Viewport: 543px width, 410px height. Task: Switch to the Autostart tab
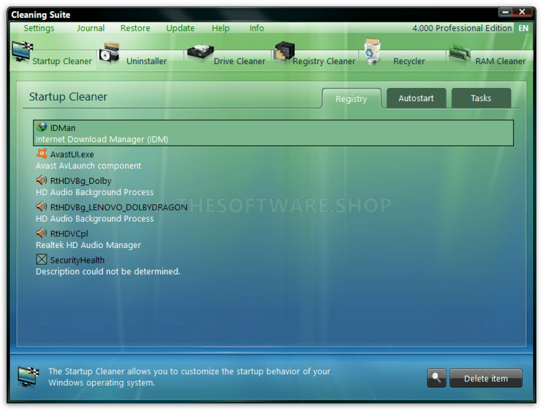[416, 99]
